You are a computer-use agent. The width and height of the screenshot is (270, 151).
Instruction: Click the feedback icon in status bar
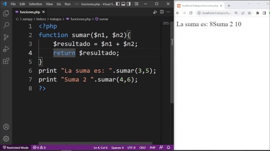tap(161, 147)
